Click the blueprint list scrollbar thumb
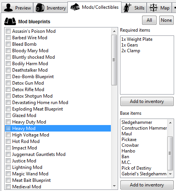Viewport: 176px width, 191px height. click(x=114, y=60)
